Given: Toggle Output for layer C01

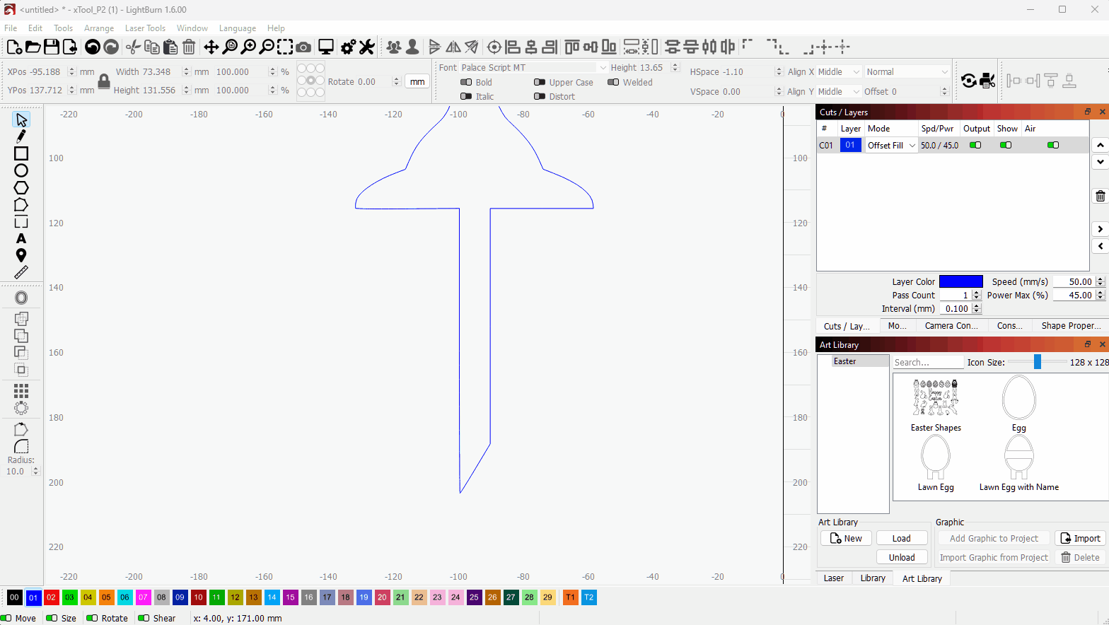Looking at the screenshot, I should [975, 146].
